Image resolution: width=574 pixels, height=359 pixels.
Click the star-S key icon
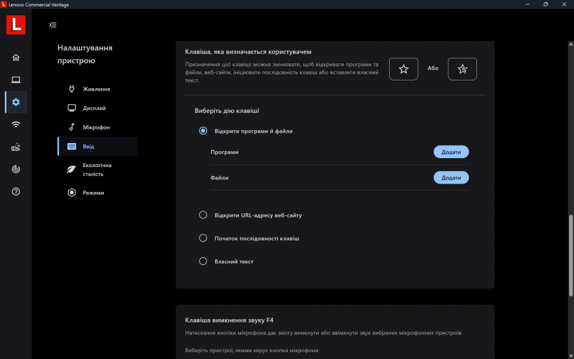[x=462, y=69]
